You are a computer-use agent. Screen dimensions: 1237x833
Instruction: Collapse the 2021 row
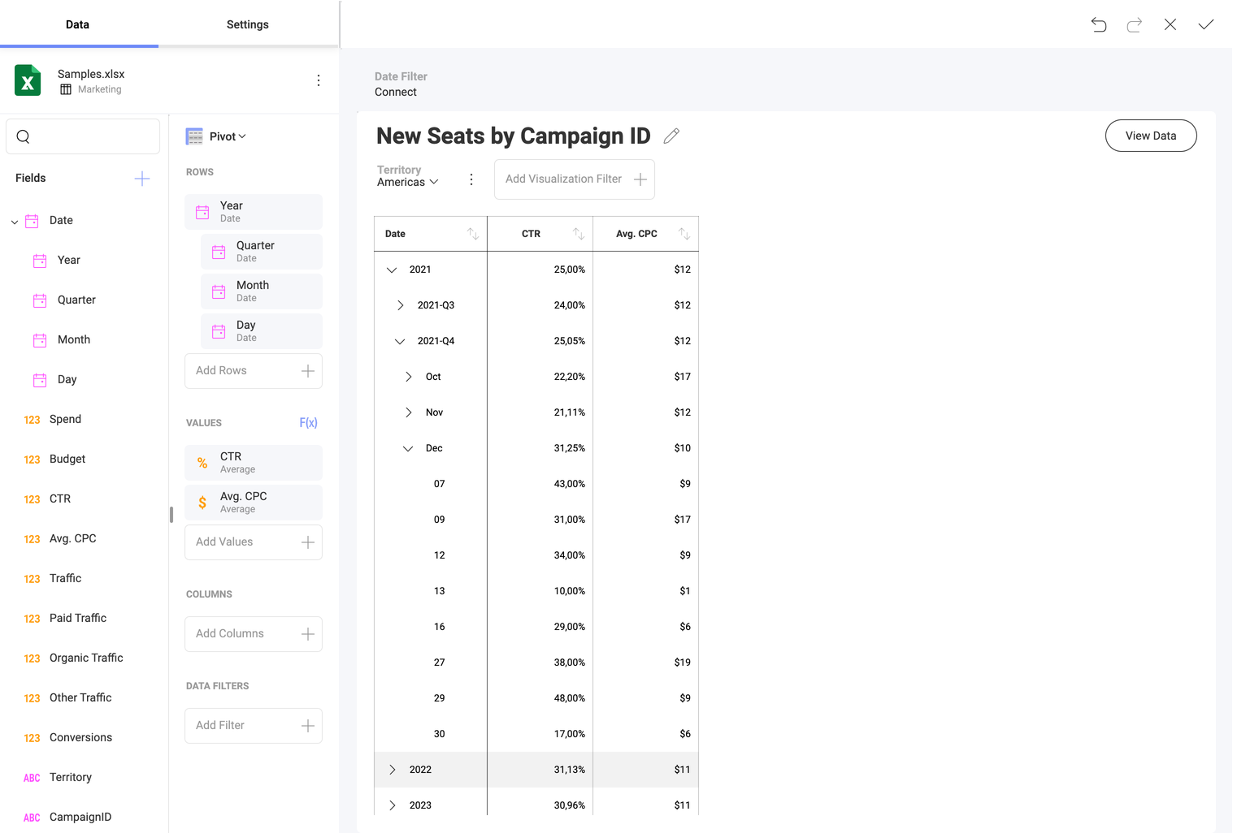coord(392,270)
